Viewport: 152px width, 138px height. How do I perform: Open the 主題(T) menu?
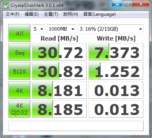click(51, 14)
